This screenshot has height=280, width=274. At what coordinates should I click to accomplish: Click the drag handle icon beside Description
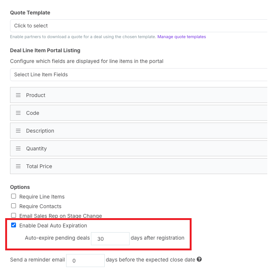tap(18, 131)
